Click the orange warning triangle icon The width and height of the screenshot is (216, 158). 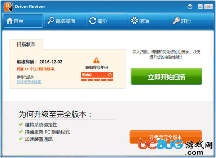[96, 60]
